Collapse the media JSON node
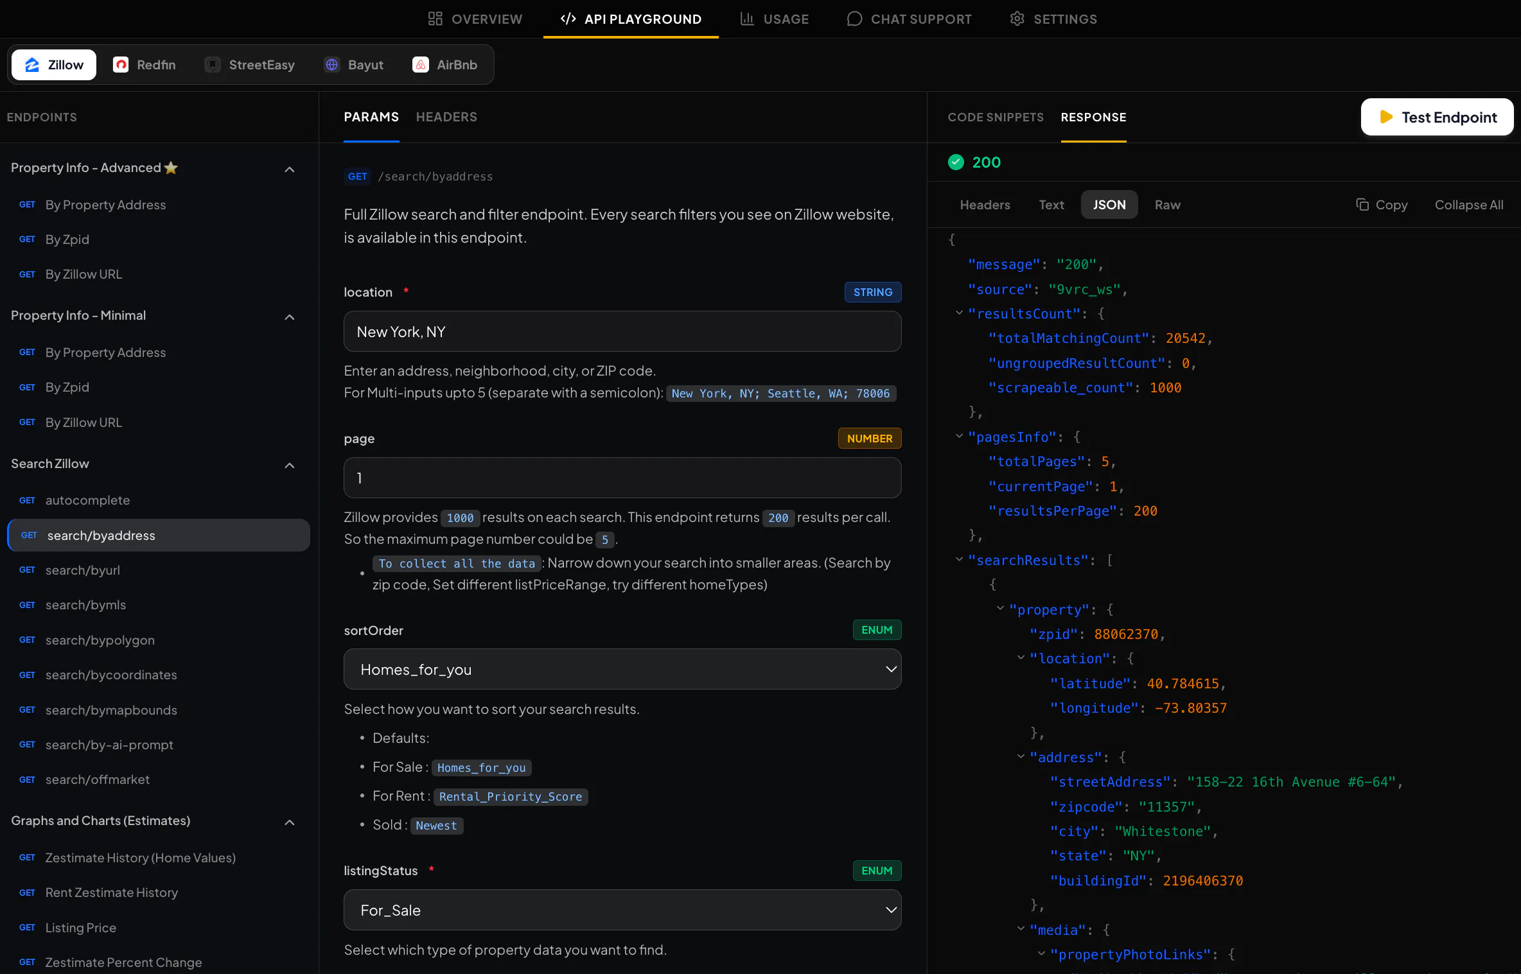 (1021, 928)
